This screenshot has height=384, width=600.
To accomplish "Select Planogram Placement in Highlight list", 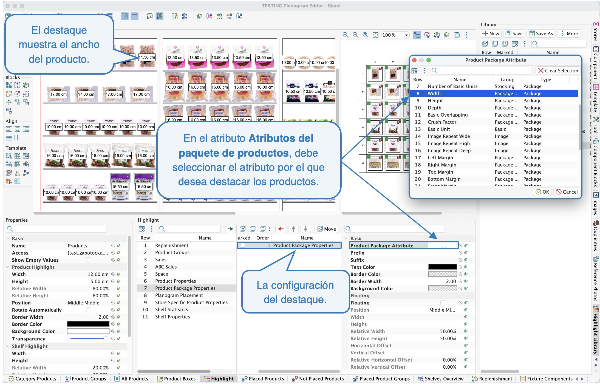I will click(x=186, y=295).
